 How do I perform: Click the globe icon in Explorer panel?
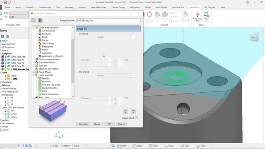[2, 36]
